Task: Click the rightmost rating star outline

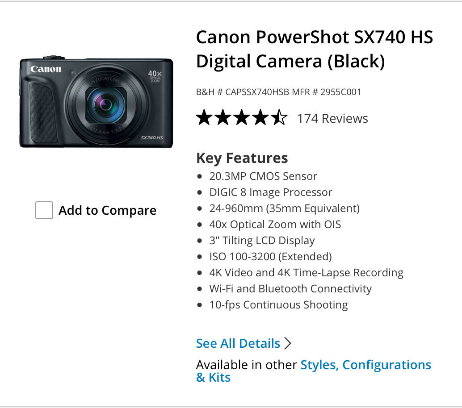Action: click(x=280, y=117)
